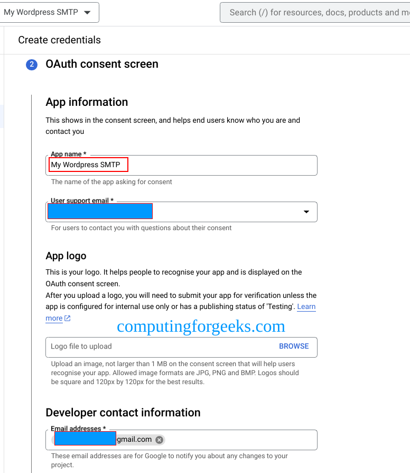410x473 pixels.
Task: Click the delete icon inside the email address chip
Action: click(159, 439)
